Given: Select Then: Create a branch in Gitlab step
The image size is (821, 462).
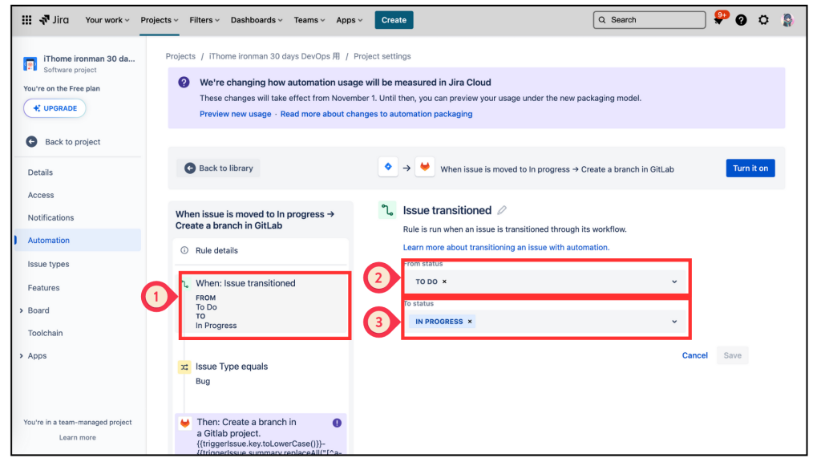Looking at the screenshot, I should (261, 433).
